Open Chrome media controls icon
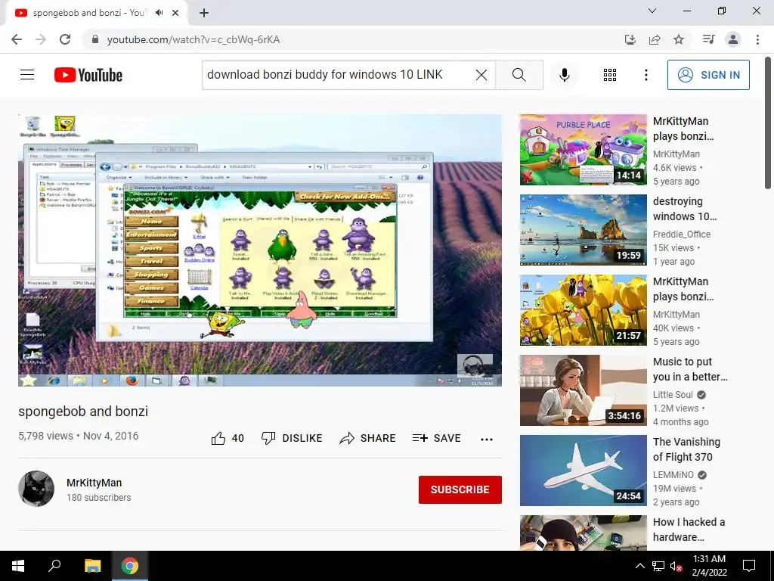Screen dimensions: 774x581 pyautogui.click(x=709, y=39)
